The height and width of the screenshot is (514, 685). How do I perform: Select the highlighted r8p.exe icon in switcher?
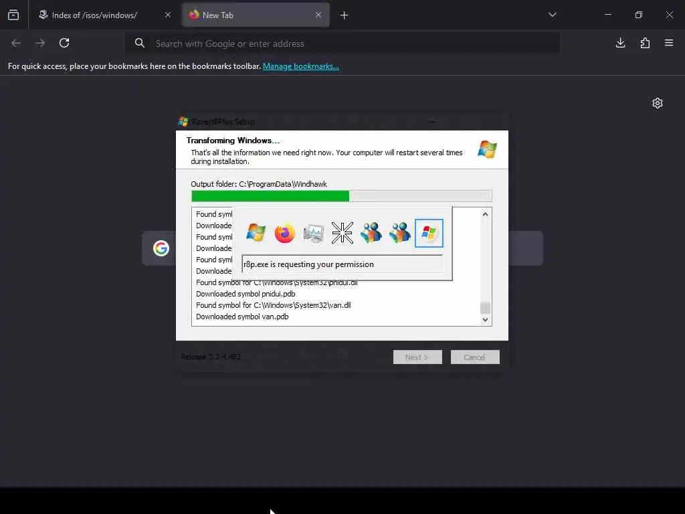coord(429,233)
